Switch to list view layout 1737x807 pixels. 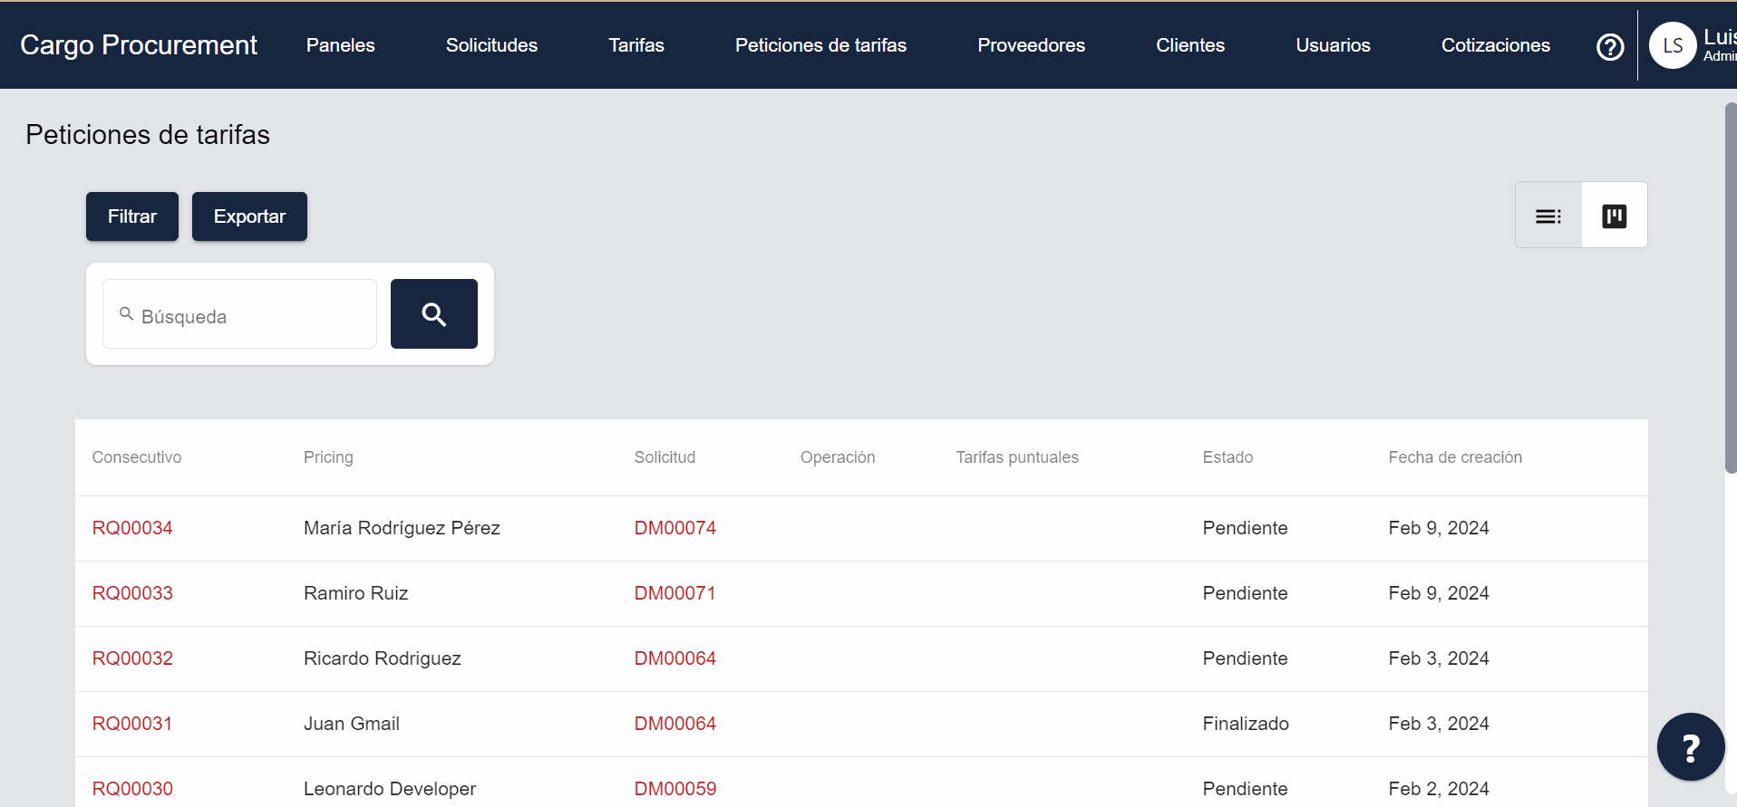[1548, 216]
